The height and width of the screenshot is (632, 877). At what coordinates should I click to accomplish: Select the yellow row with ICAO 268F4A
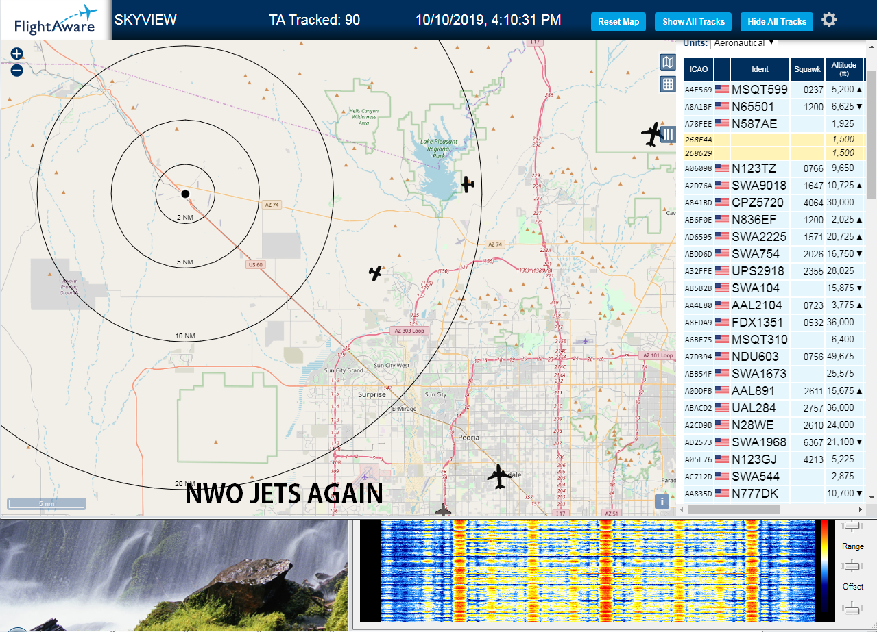pyautogui.click(x=774, y=139)
